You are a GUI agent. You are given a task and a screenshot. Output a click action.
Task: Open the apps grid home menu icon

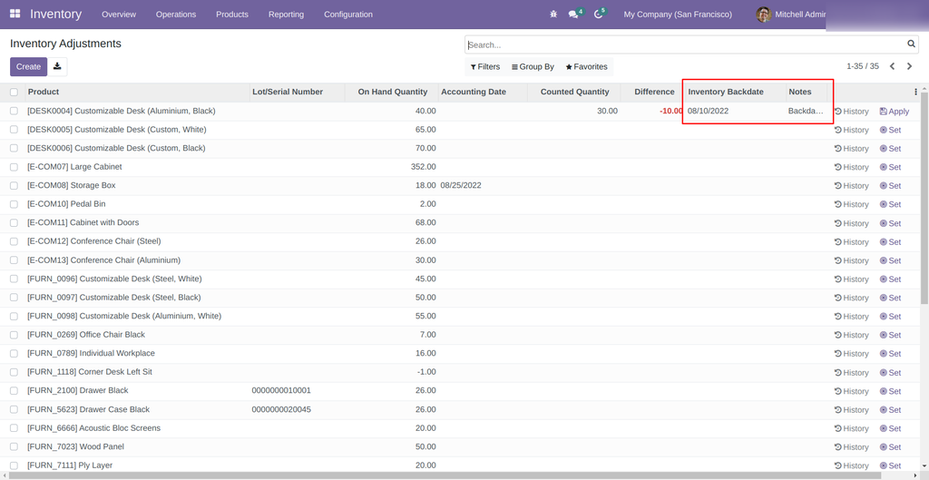pyautogui.click(x=15, y=14)
